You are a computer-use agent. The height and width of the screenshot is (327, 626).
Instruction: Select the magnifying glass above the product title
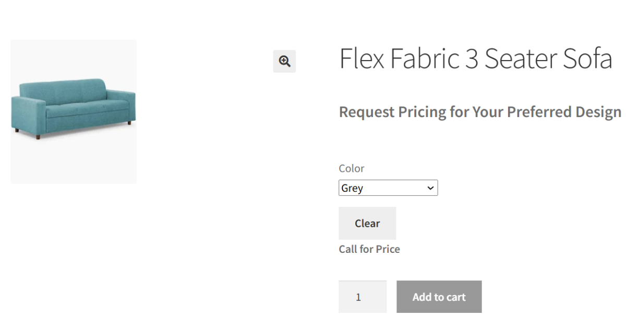284,61
